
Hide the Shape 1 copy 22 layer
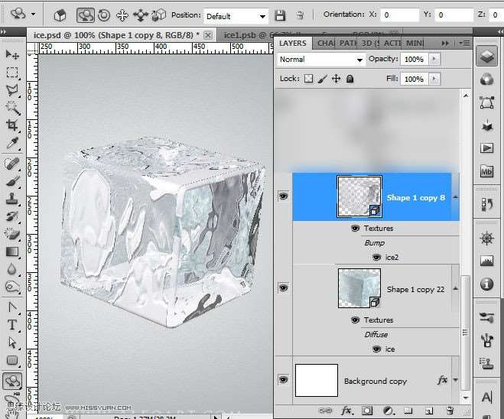pos(283,287)
